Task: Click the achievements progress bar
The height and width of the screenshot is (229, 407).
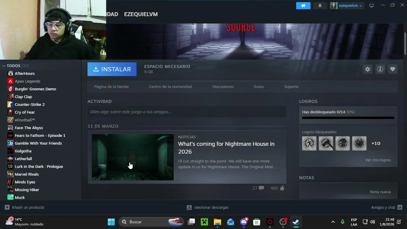Action: pos(348,118)
